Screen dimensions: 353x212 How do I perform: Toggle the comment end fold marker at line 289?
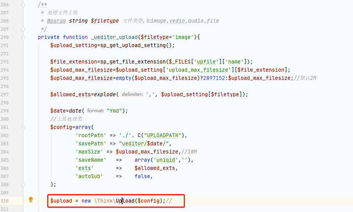pos(23,29)
